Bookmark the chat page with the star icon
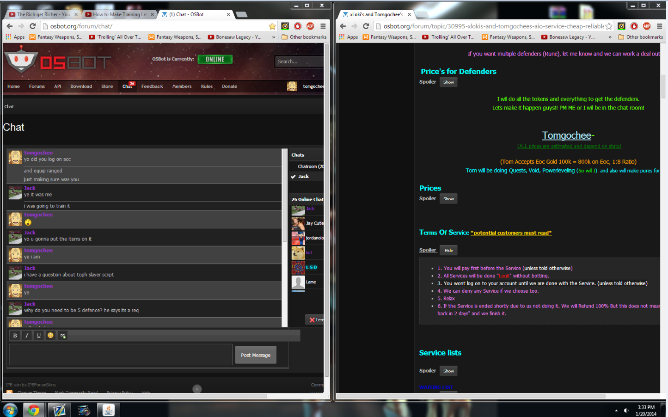668x417 pixels. 272,26
